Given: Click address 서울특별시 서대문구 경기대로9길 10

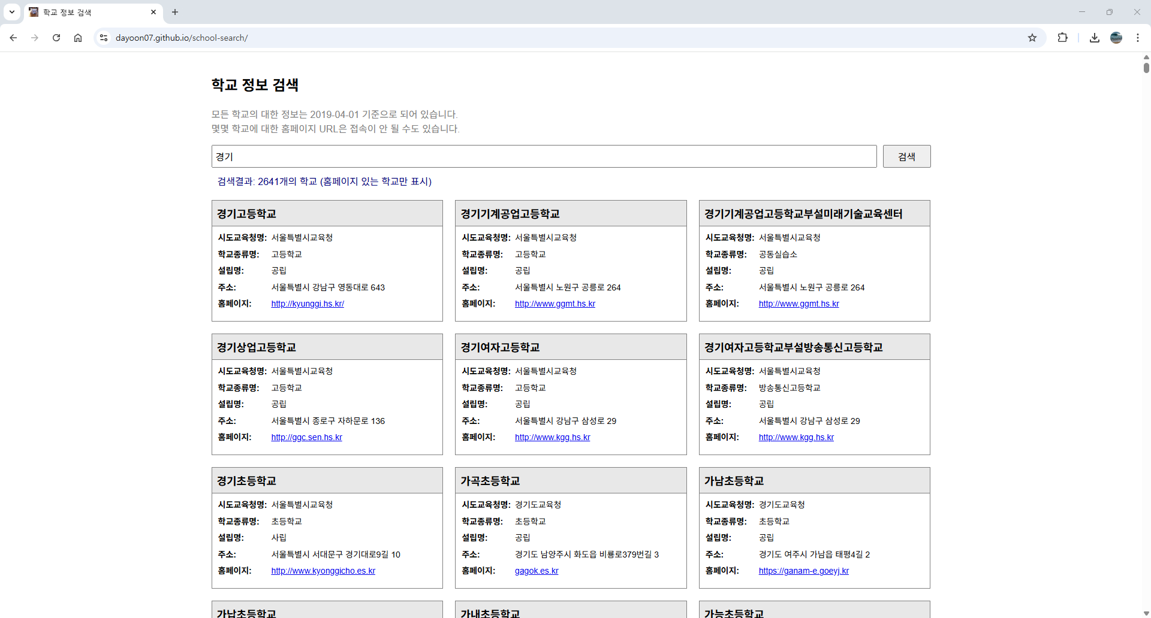Looking at the screenshot, I should 336,555.
